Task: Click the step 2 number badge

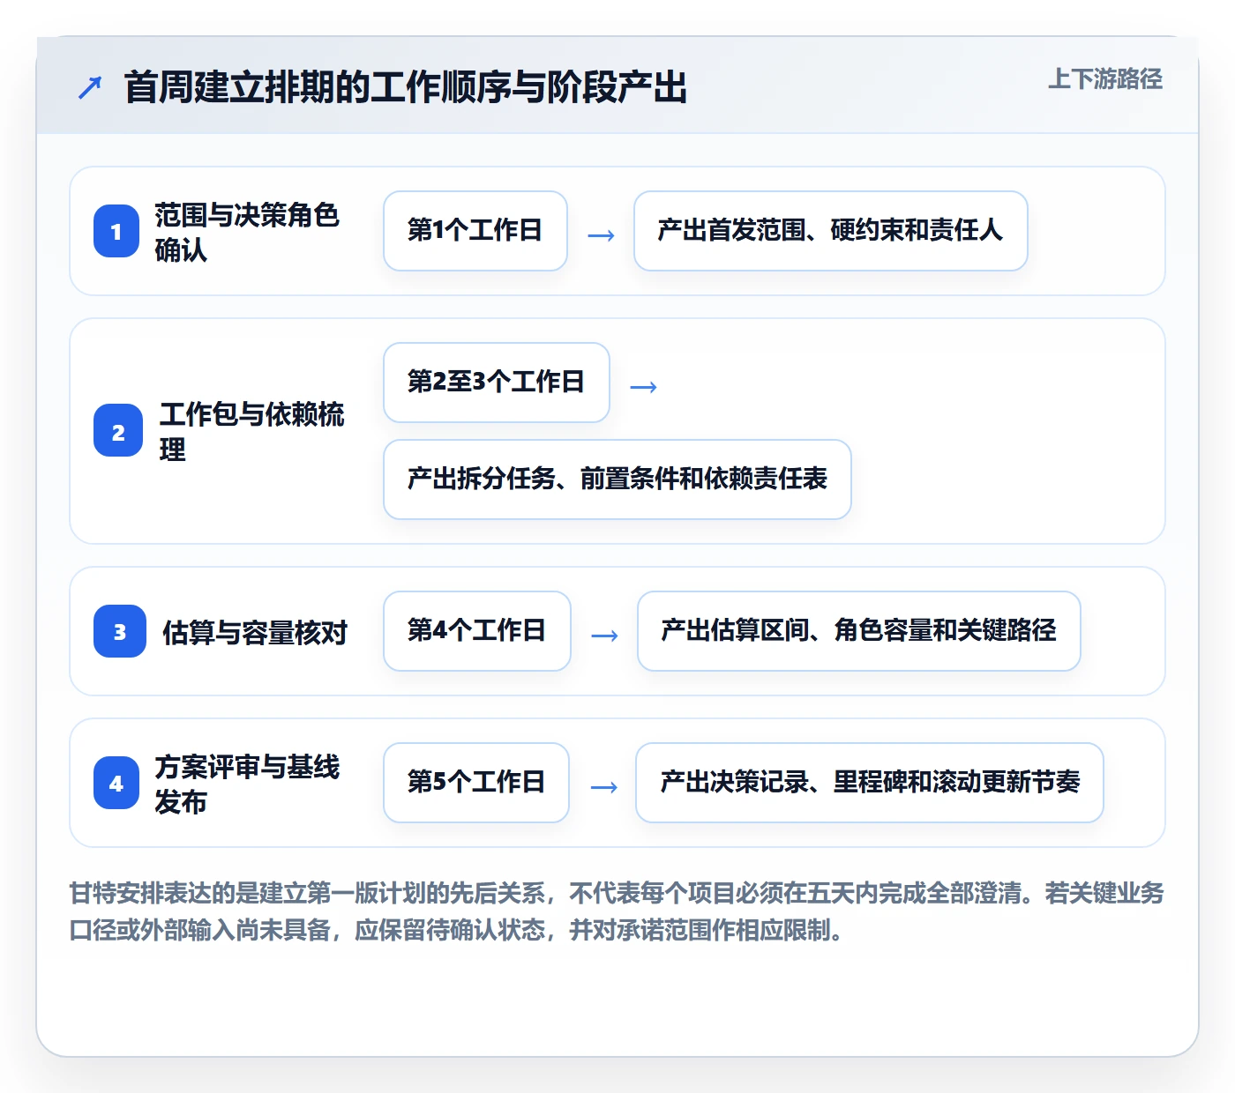Action: [118, 431]
